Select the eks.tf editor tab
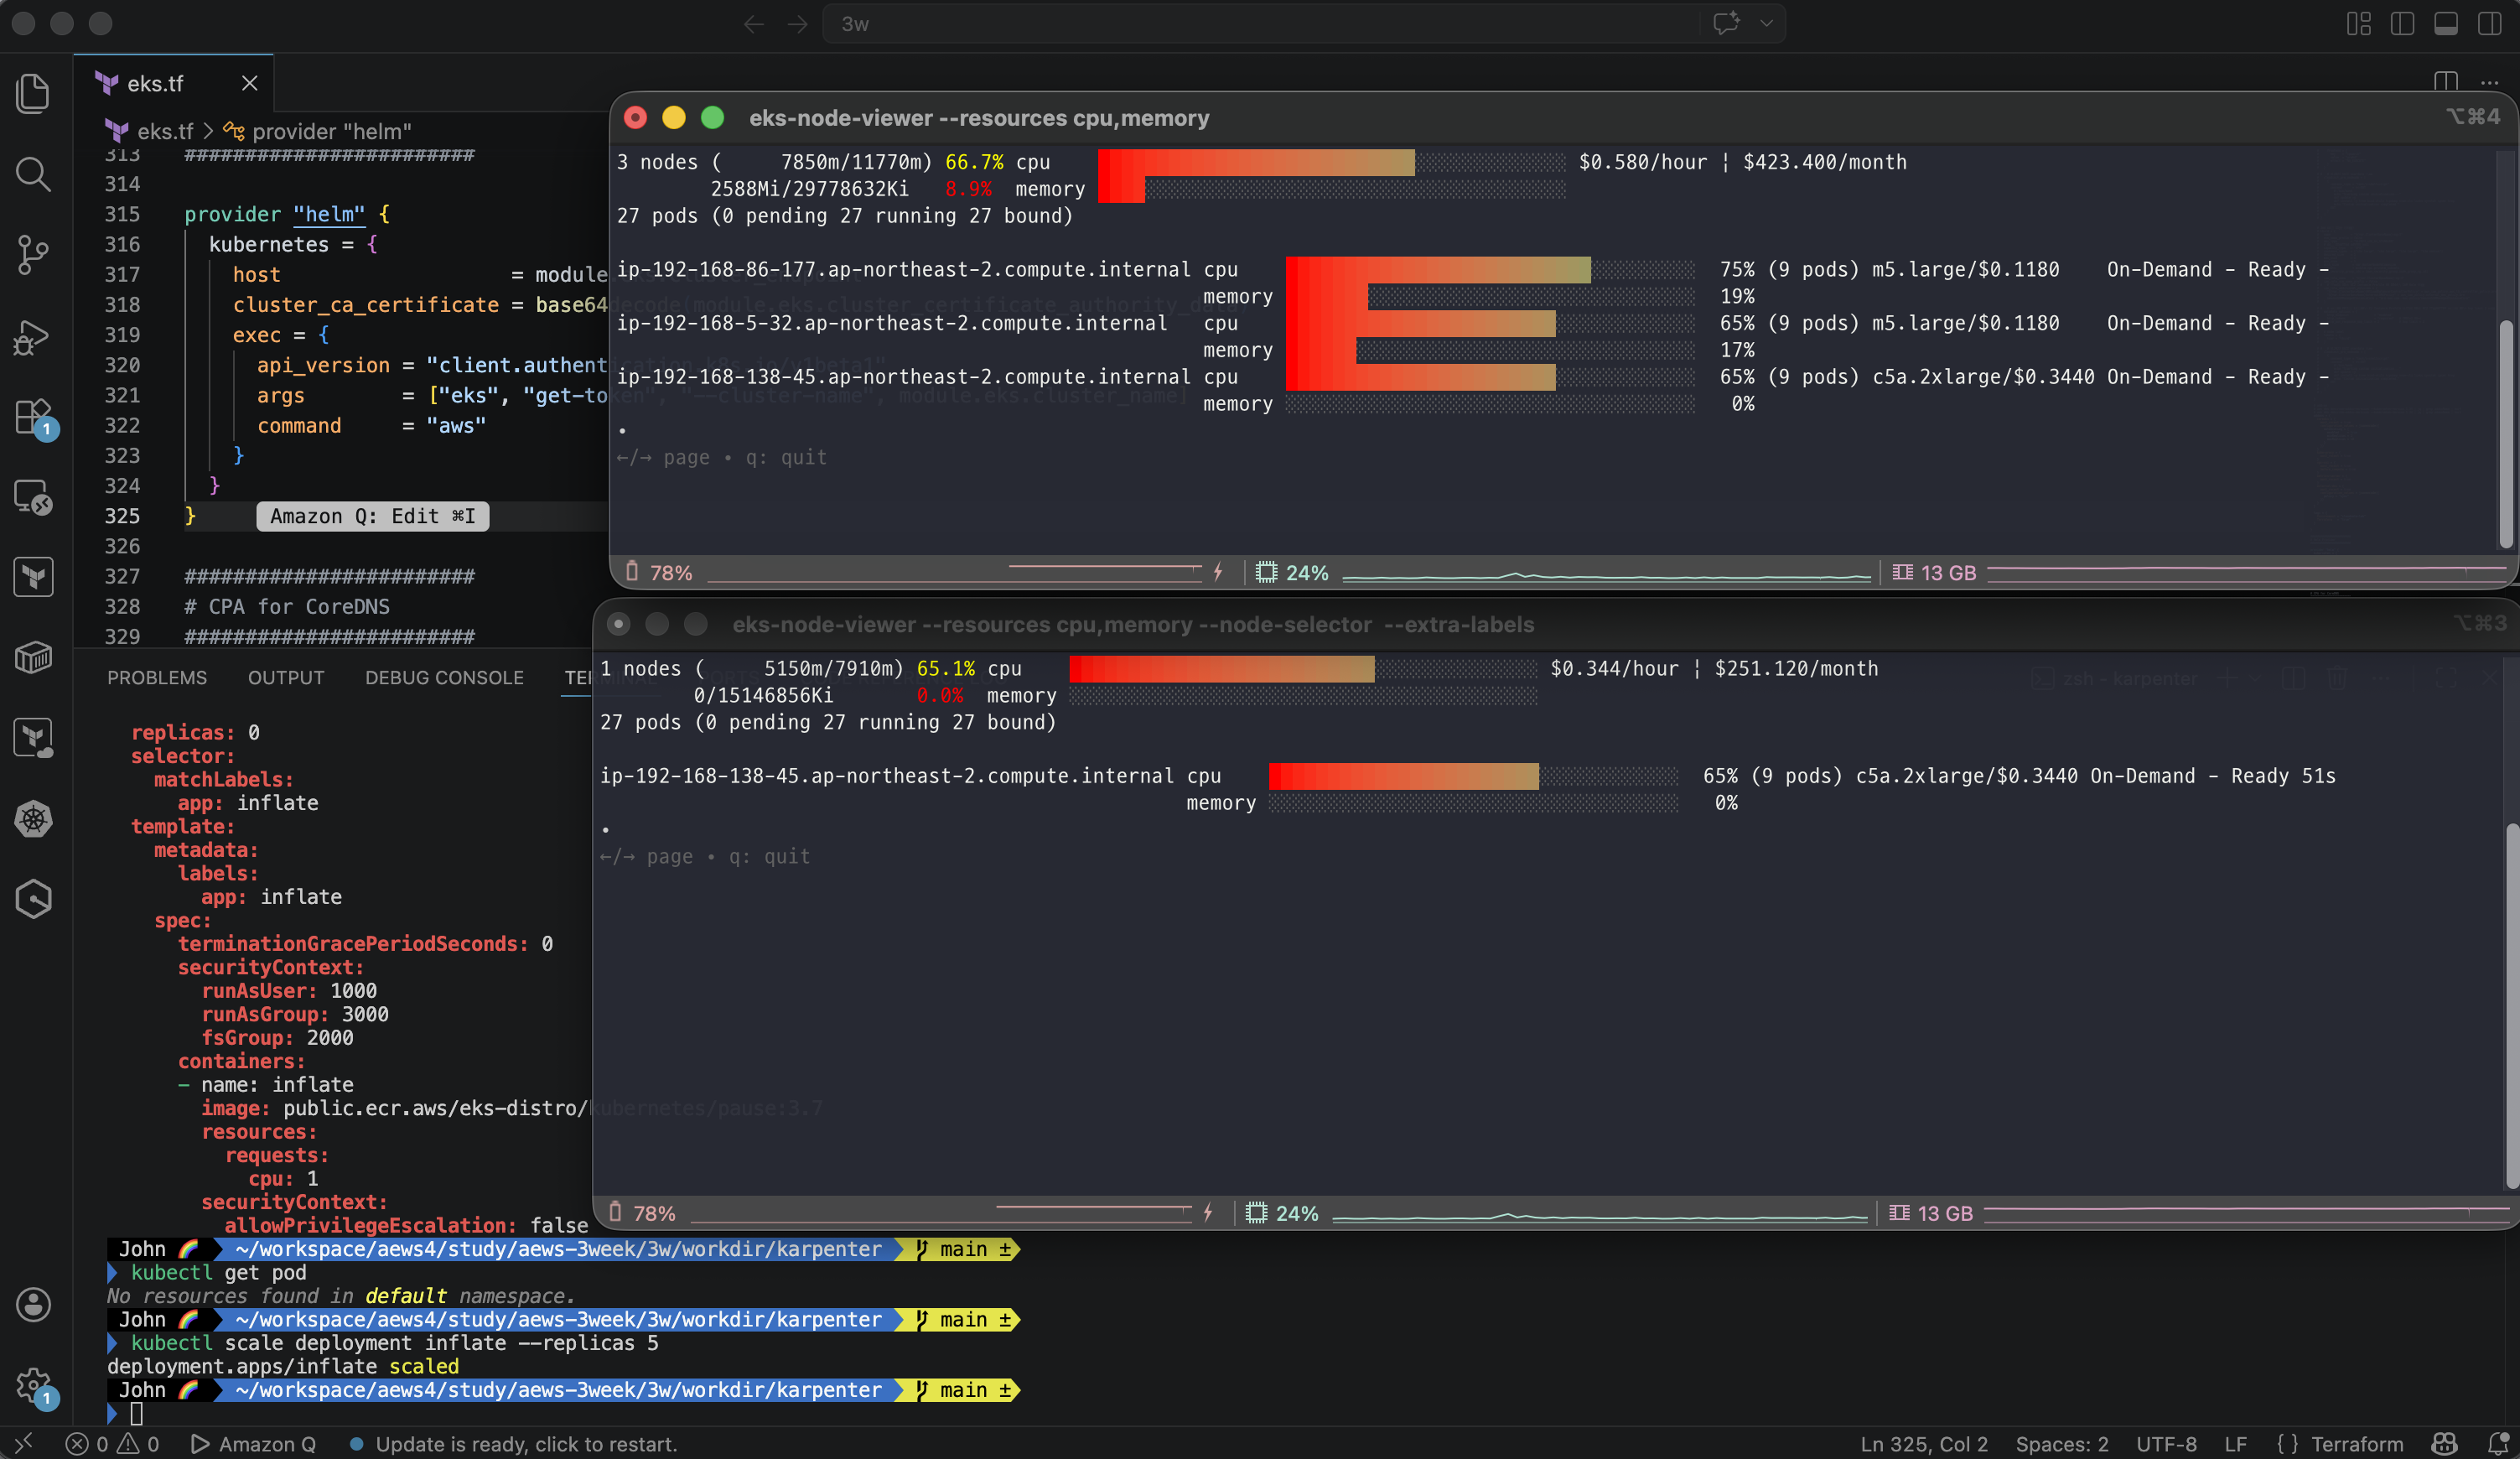 coord(173,83)
